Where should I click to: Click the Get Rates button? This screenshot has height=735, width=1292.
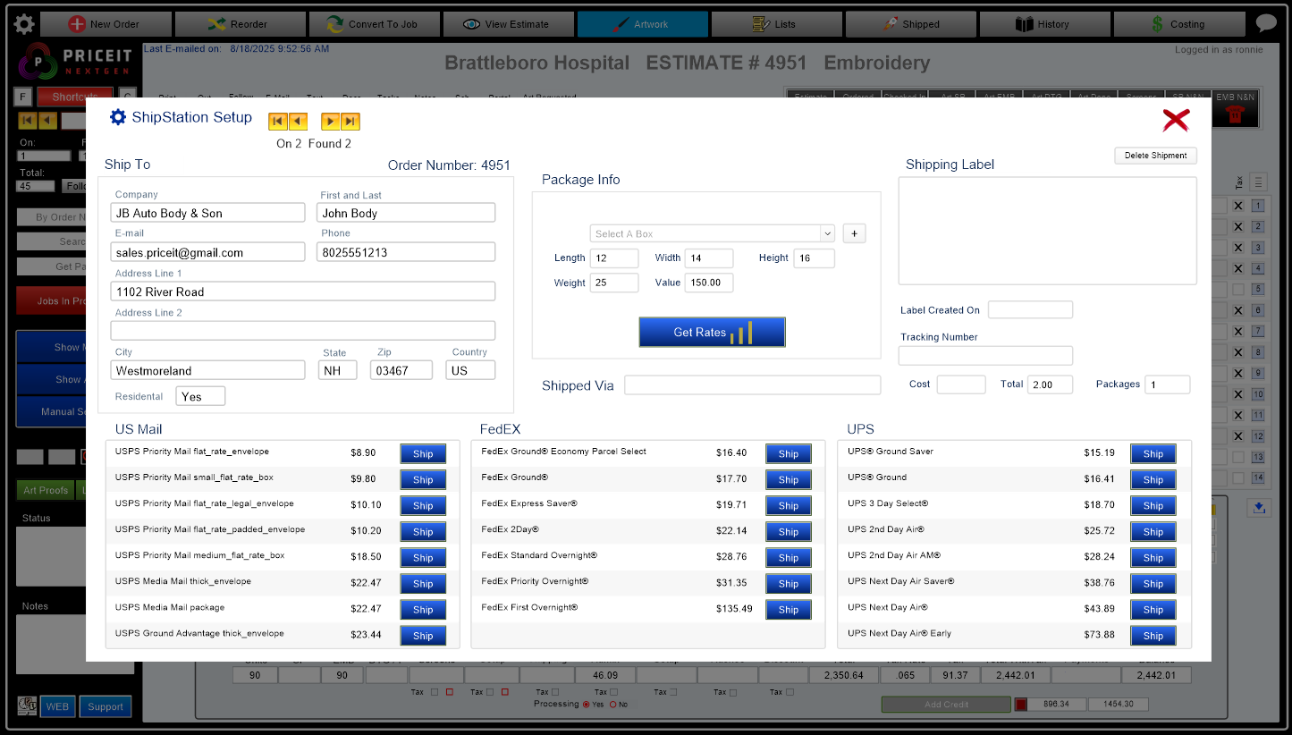click(712, 332)
